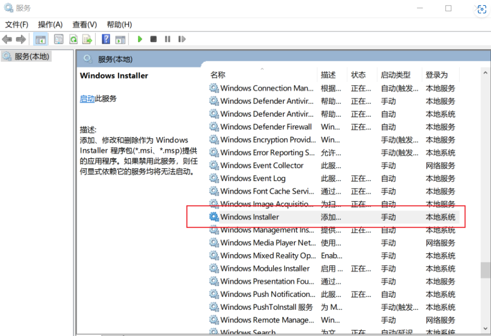Click 手动 startup type of Windows Installer

click(388, 217)
